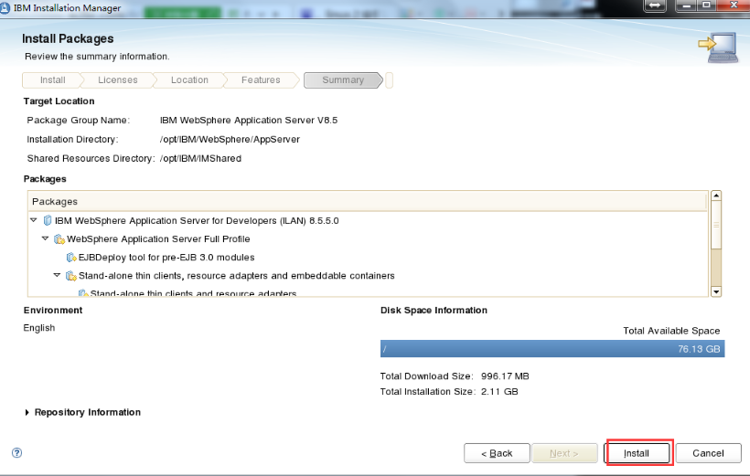Screen dimensions: 750x476
Task: Click the IBM WebSphere Application Server V8.5 text
Action: coord(249,120)
